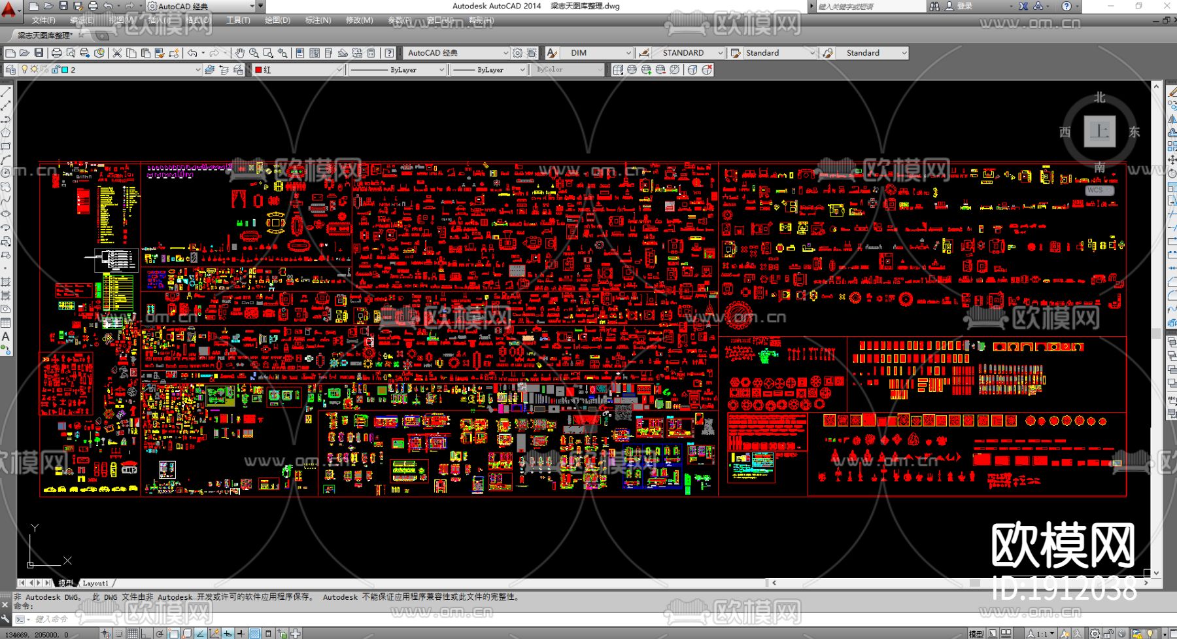Click the Make Object's Layer Current icon
Viewport: 1177px width, 639px height.
pos(209,69)
